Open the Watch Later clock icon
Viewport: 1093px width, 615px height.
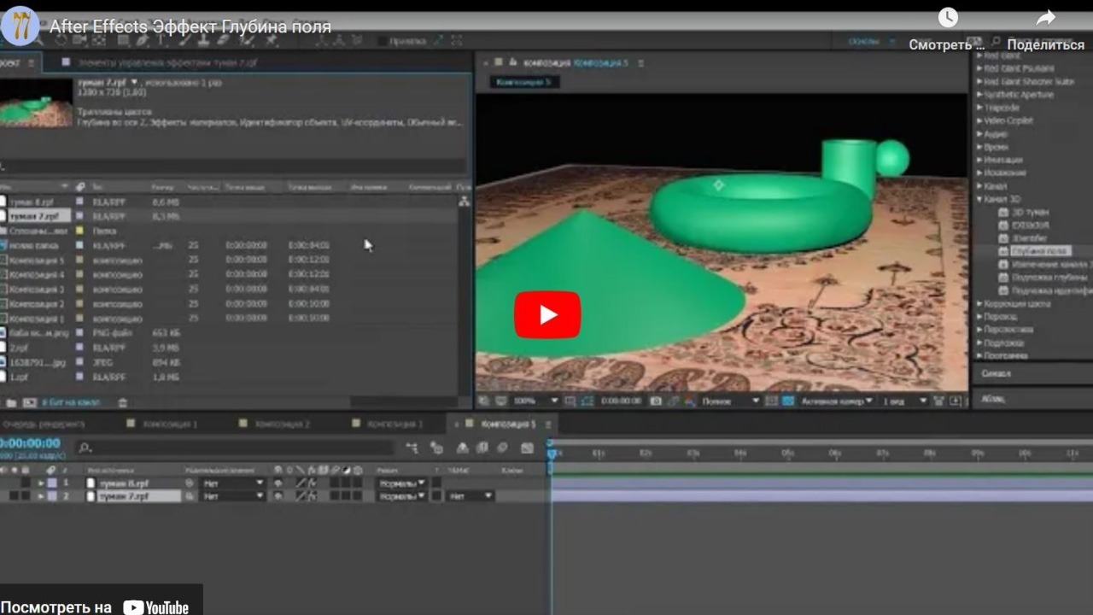tap(948, 17)
